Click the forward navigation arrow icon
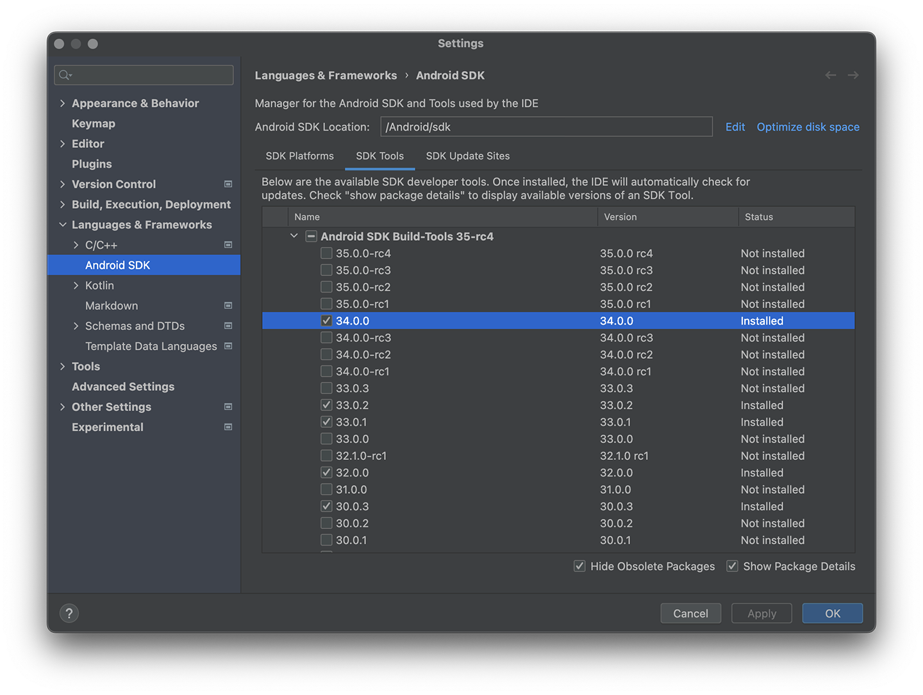Viewport: 923px width, 695px height. (x=853, y=76)
